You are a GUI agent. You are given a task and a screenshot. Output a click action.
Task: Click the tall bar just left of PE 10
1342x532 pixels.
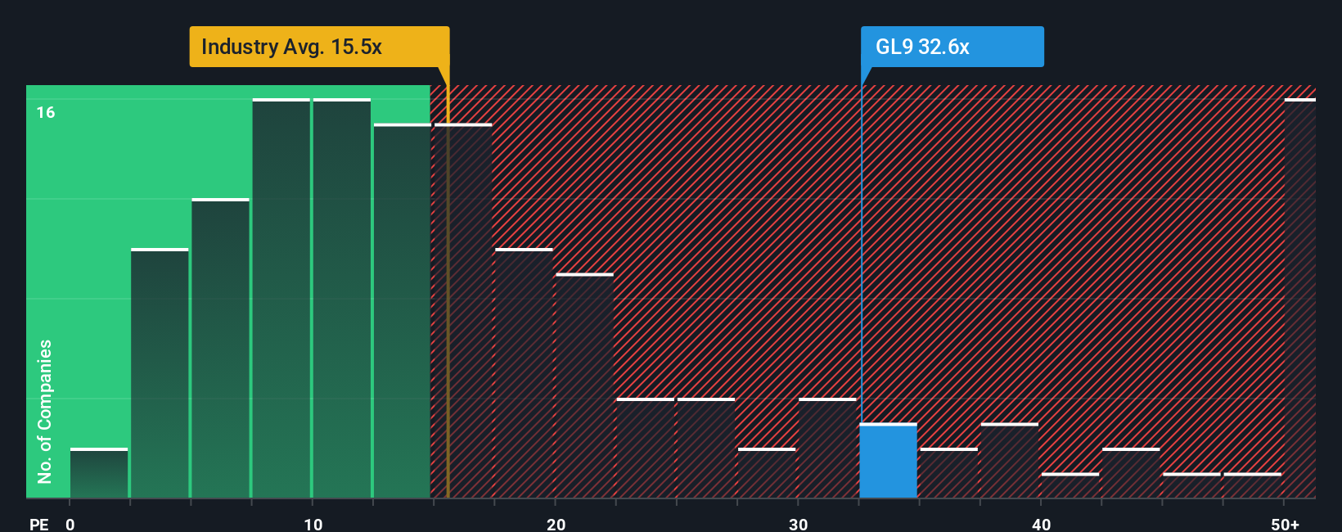[281, 299]
